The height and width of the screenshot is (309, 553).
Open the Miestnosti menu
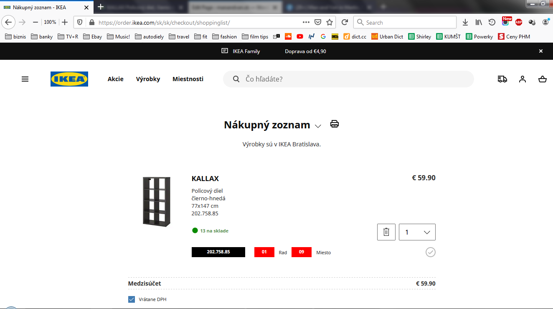pos(188,79)
